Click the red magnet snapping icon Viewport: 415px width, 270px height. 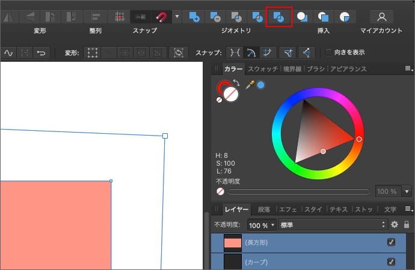coord(161,17)
